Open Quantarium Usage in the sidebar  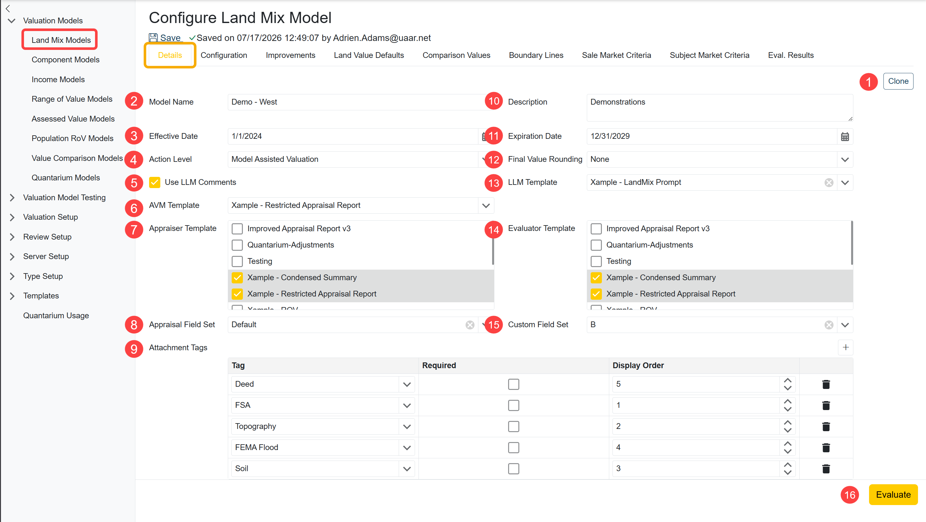click(56, 315)
